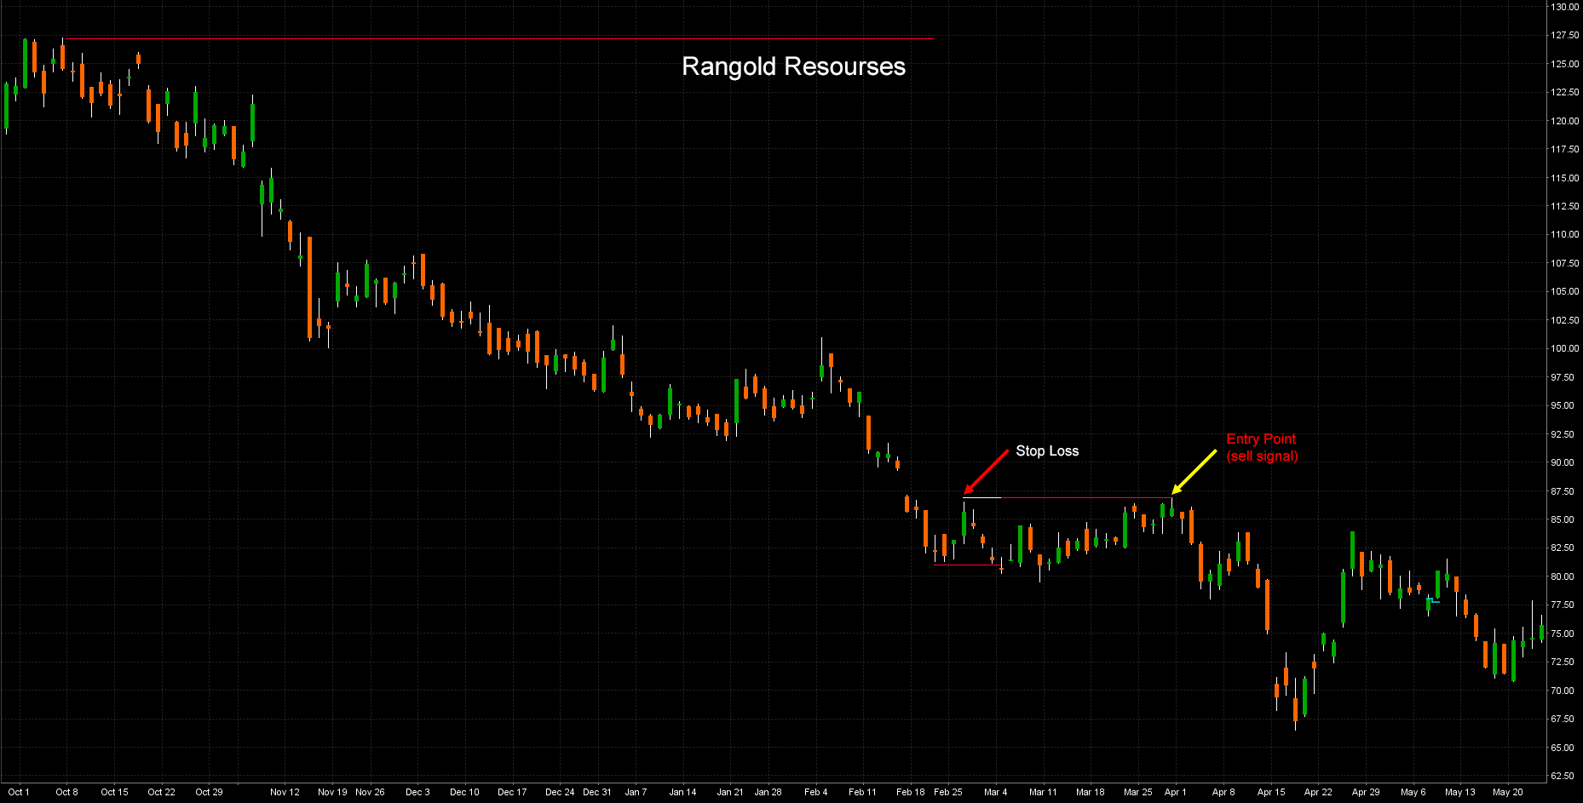Click the Mar 25 date label
1583x803 pixels.
tap(1137, 792)
